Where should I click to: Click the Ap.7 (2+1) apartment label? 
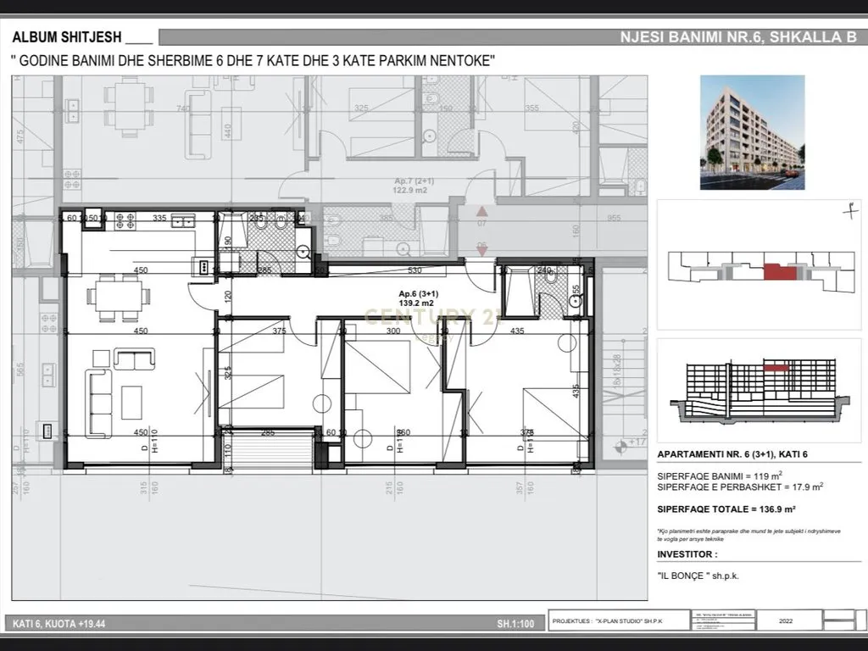[x=414, y=186]
